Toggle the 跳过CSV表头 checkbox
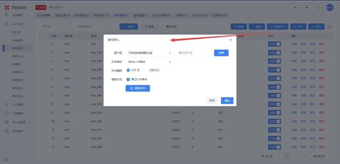The width and height of the screenshot is (340, 164). [x=128, y=79]
